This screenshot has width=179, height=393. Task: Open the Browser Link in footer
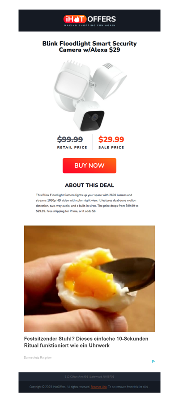point(99,387)
